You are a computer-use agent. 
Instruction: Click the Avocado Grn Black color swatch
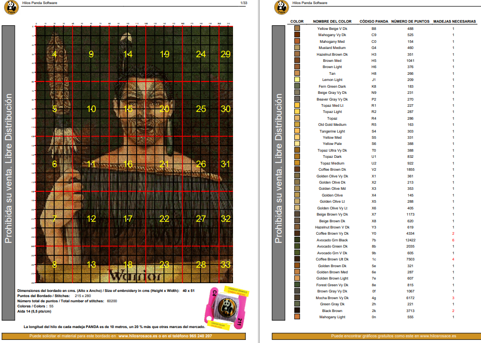pyautogui.click(x=297, y=240)
